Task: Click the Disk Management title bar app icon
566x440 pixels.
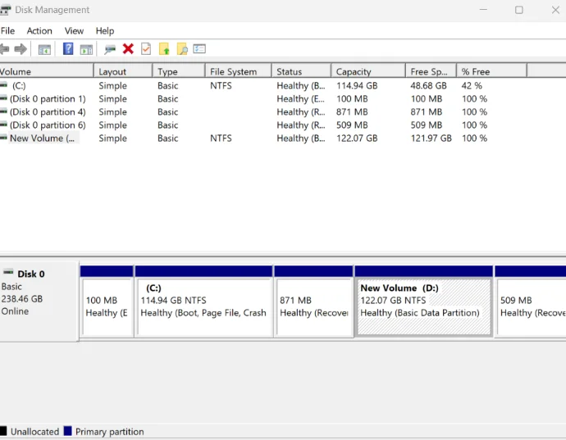Action: 5,10
